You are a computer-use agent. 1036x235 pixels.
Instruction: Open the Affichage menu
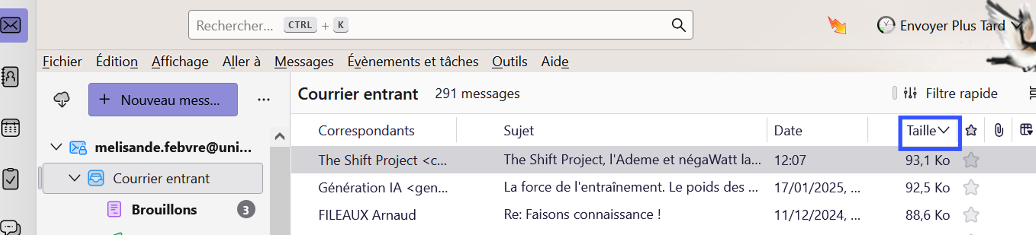[x=180, y=61]
